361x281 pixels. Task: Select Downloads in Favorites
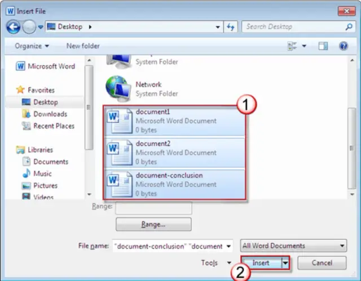click(50, 114)
